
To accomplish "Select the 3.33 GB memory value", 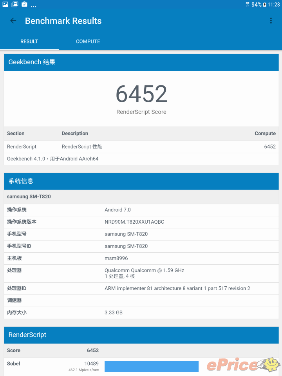I will pyautogui.click(x=114, y=313).
